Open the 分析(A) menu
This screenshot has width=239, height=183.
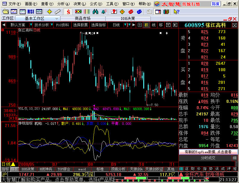pyautogui.click(x=64, y=4)
